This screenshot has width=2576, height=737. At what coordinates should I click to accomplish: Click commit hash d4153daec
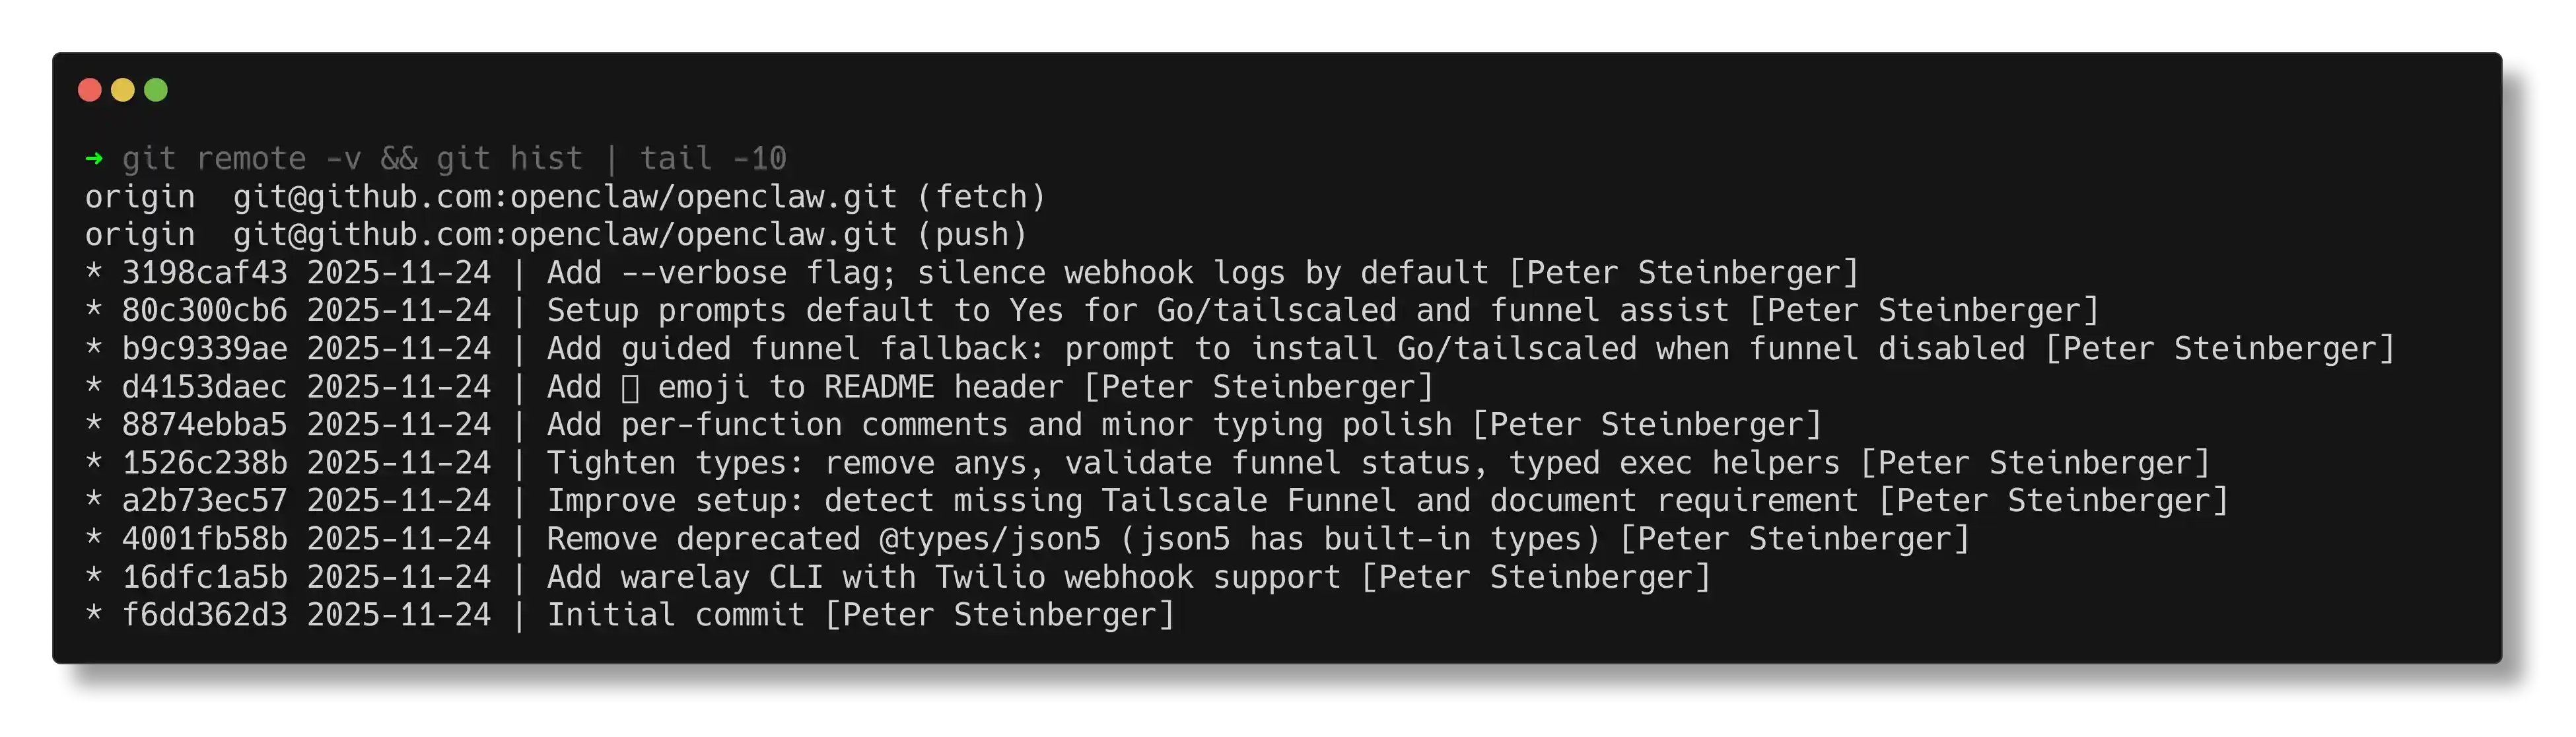tap(204, 387)
